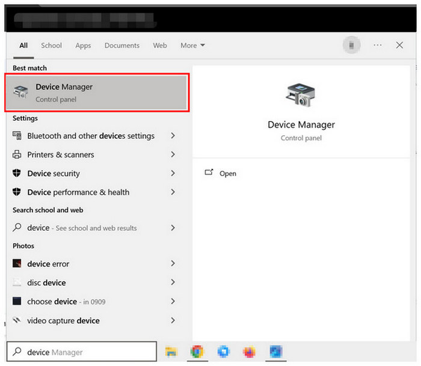Open Device Manager best match result
This screenshot has height=366, width=421.
(x=97, y=93)
